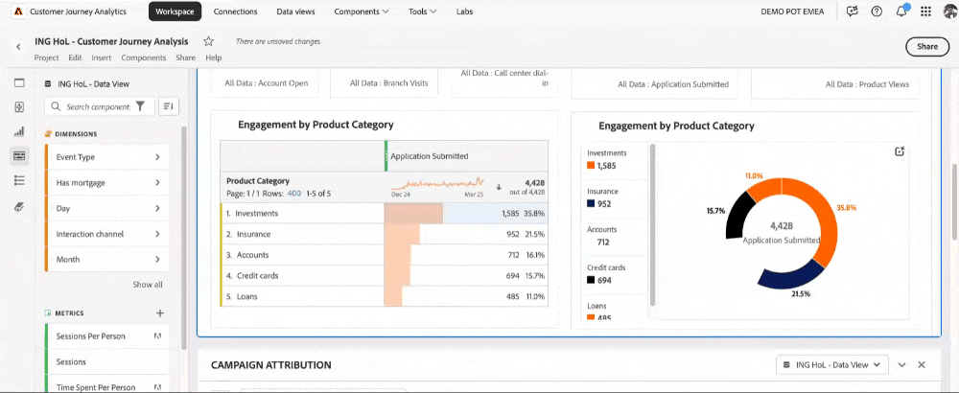959x393 pixels.
Task: Open the app switcher grid icon
Action: 926,12
